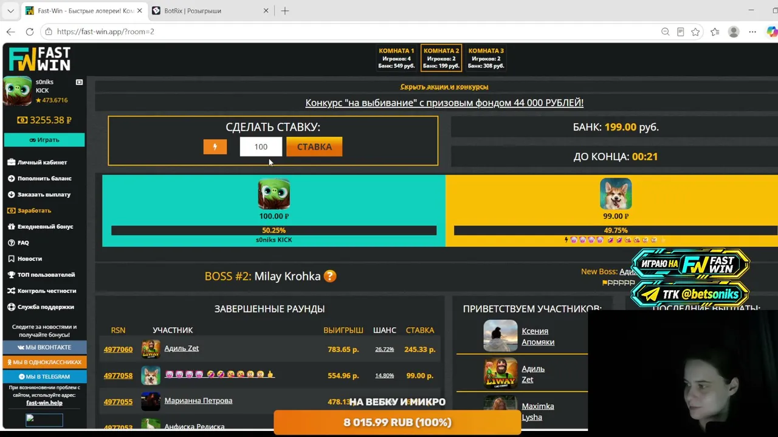
Task: Click the МЫ ВКОНТАКТЕ button
Action: 44,347
